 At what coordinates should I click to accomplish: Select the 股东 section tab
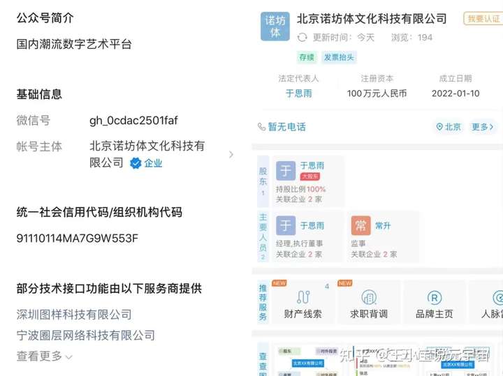[x=263, y=181]
